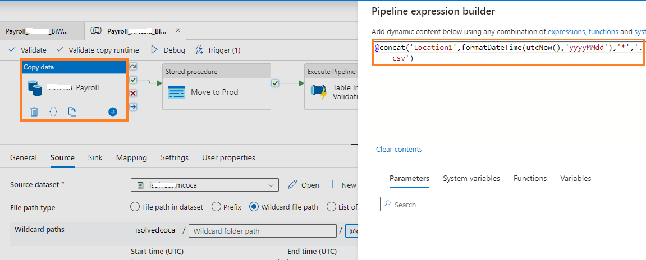Open the Mapping tab
Image resolution: width=646 pixels, height=260 pixels.
tap(131, 158)
